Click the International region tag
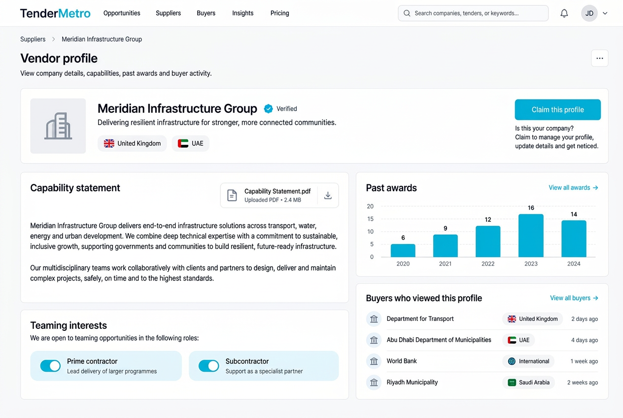Viewport: 623px width, 418px height. (x=528, y=361)
